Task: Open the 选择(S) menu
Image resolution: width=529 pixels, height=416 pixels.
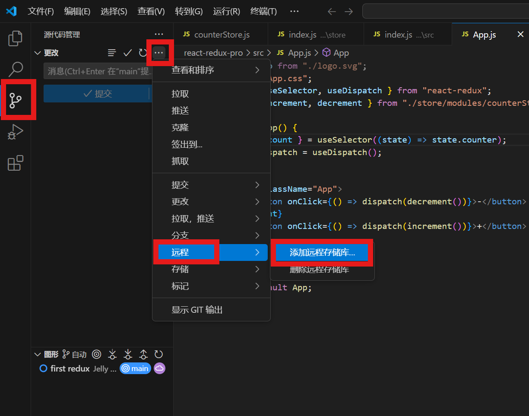Action: 114,12
